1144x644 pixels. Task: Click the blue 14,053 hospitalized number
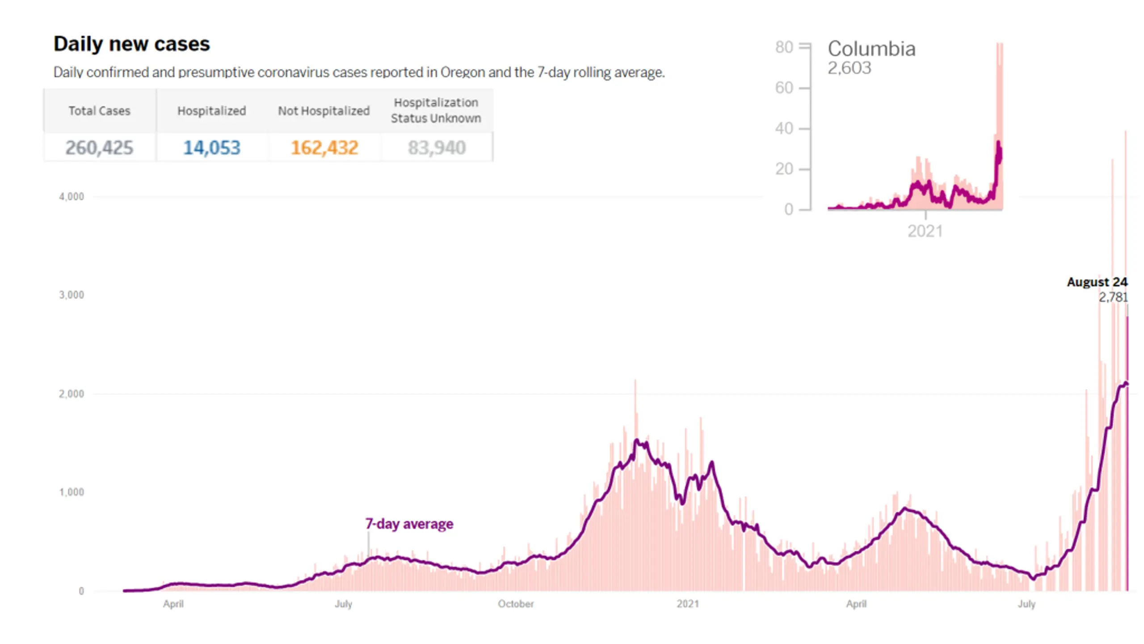point(212,148)
